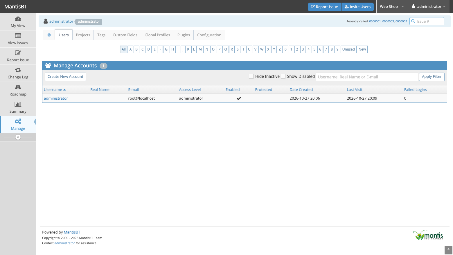Sort by Enabled column
453x255 pixels.
pos(233,89)
